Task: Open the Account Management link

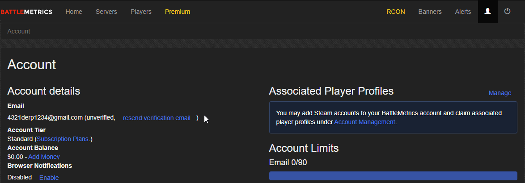Action: pyautogui.click(x=364, y=122)
